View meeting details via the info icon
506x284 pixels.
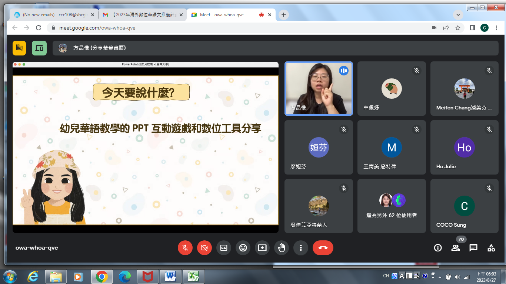(438, 248)
